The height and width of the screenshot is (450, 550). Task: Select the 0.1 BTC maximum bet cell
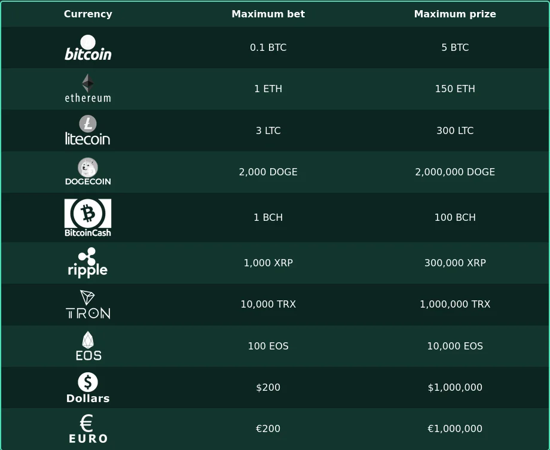pos(268,47)
